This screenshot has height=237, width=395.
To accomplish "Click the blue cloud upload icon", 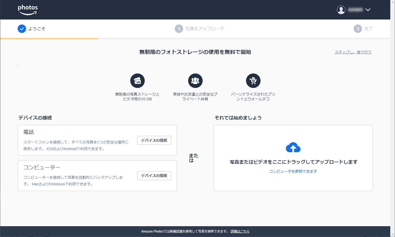I will click(x=293, y=147).
